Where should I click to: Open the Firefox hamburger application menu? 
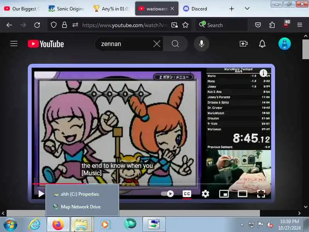pos(300,25)
